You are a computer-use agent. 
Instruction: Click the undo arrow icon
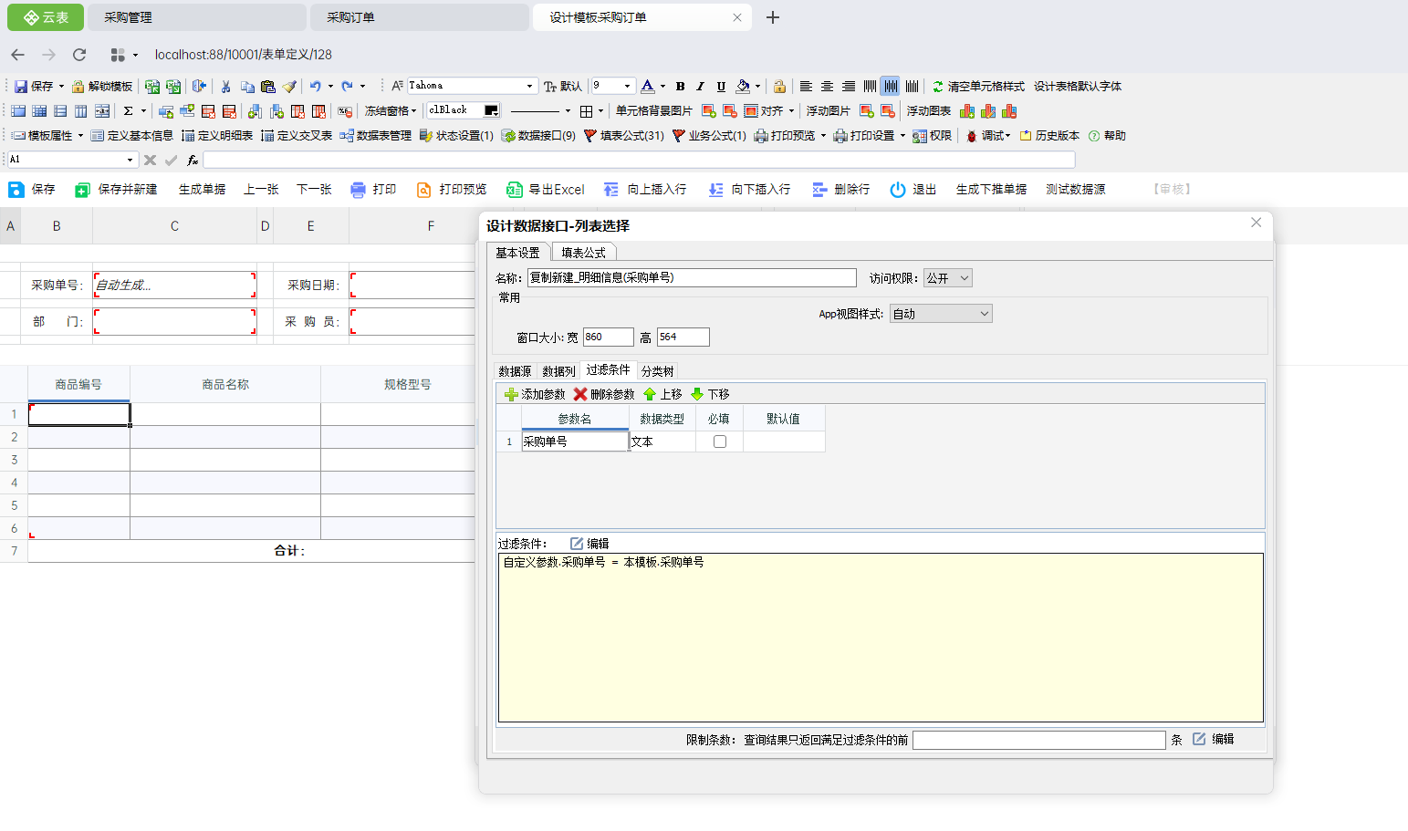[315, 87]
